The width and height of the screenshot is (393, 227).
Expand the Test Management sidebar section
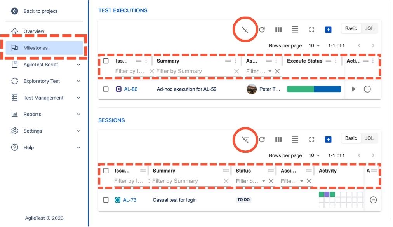point(45,98)
